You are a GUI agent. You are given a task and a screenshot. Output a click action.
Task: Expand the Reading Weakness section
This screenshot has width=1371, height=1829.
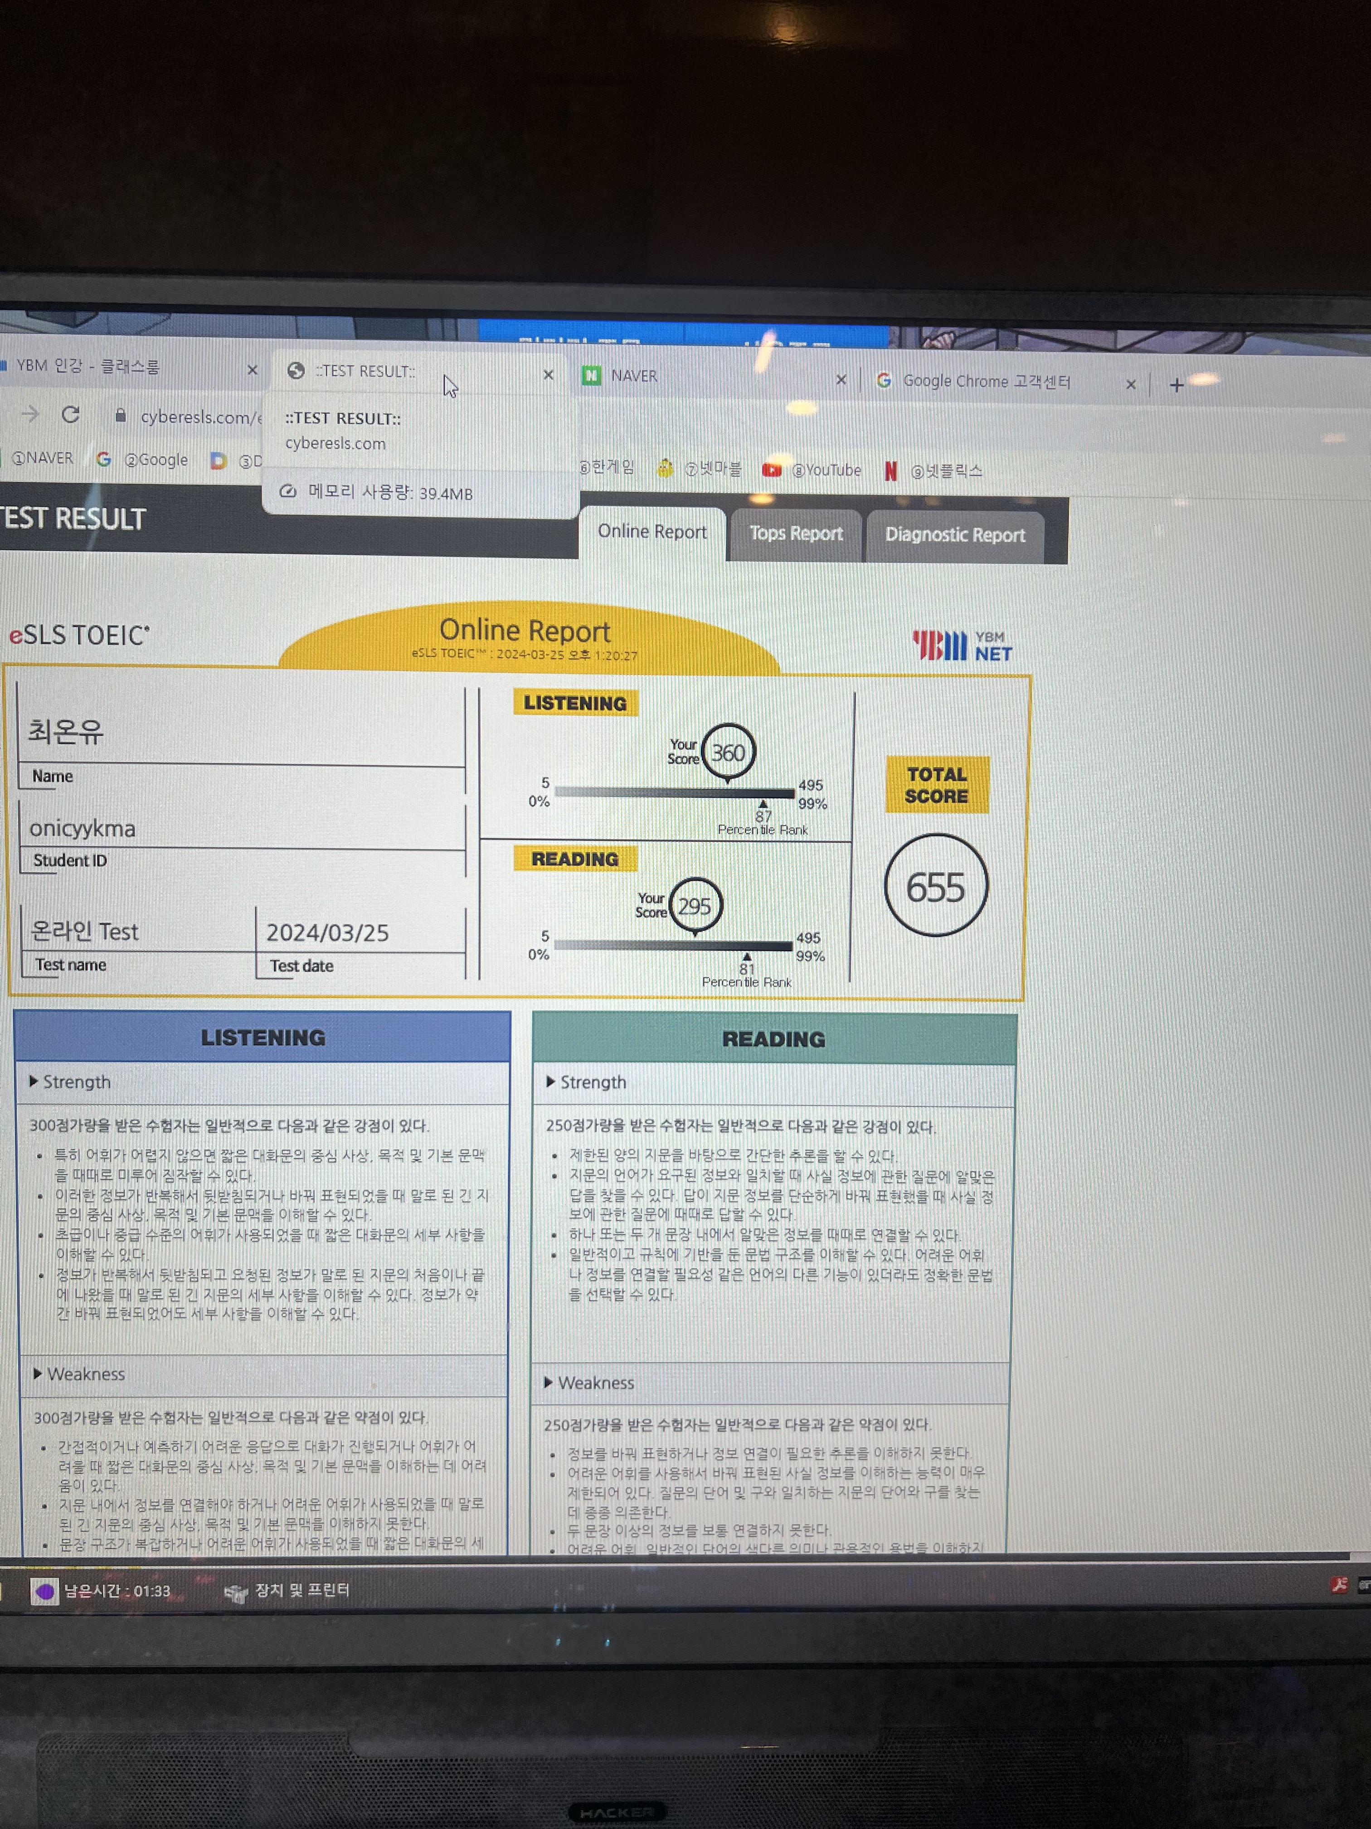(x=588, y=1384)
